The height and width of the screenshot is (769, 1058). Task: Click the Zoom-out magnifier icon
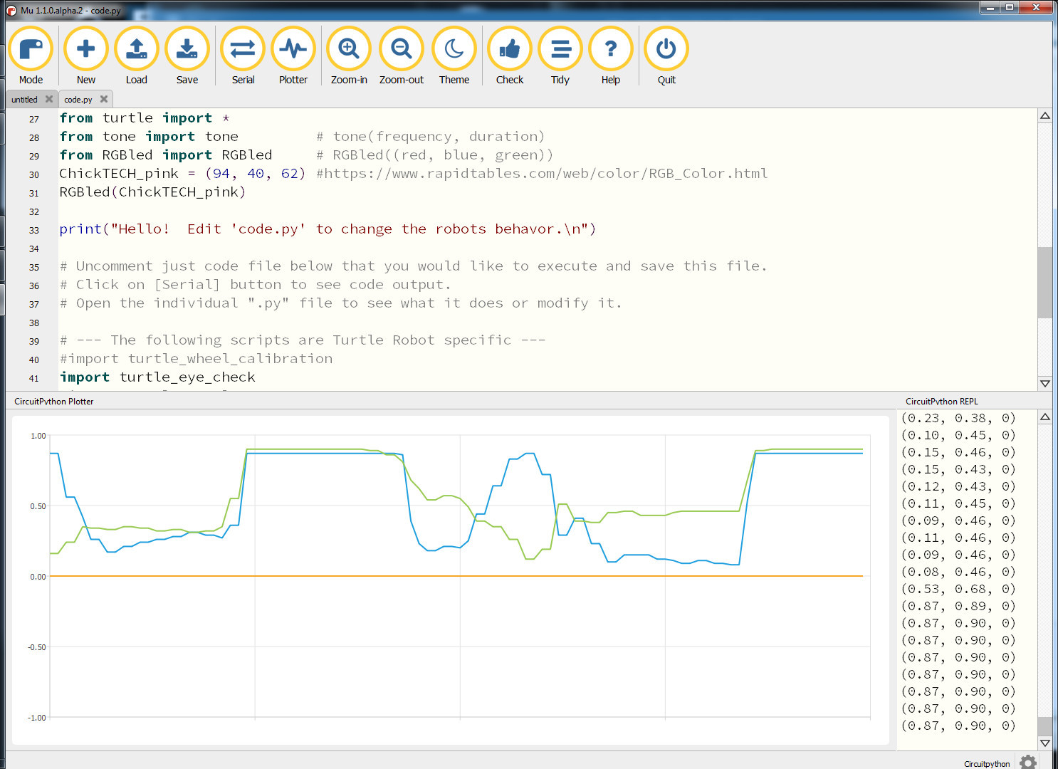(x=402, y=49)
